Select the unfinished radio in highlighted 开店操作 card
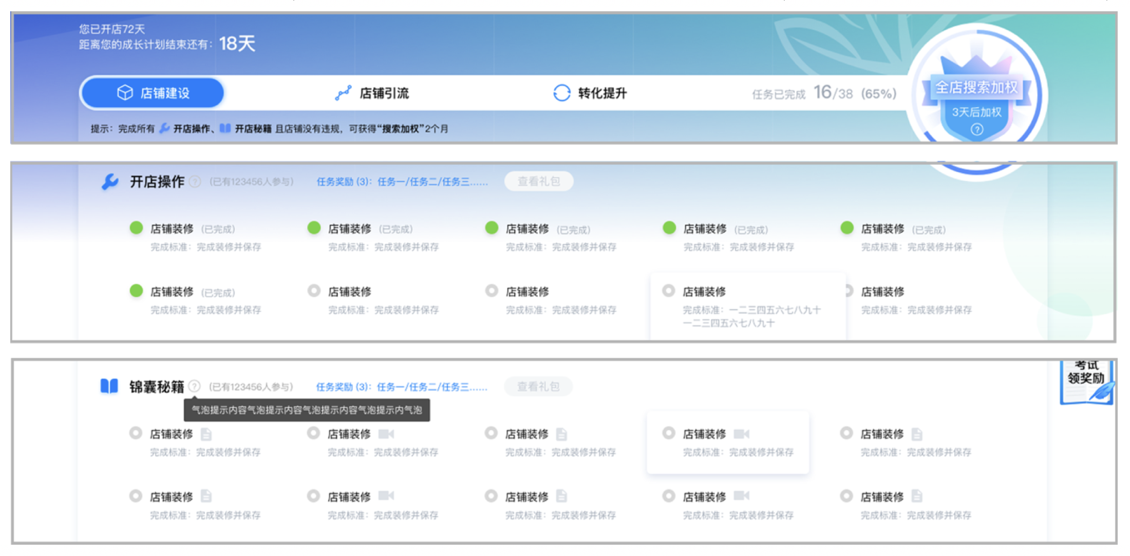The width and height of the screenshot is (1130, 556). [668, 291]
